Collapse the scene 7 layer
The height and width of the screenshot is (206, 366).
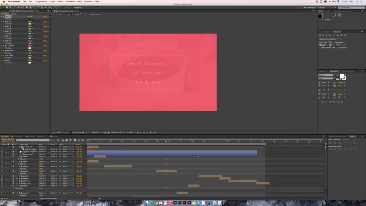[11, 186]
